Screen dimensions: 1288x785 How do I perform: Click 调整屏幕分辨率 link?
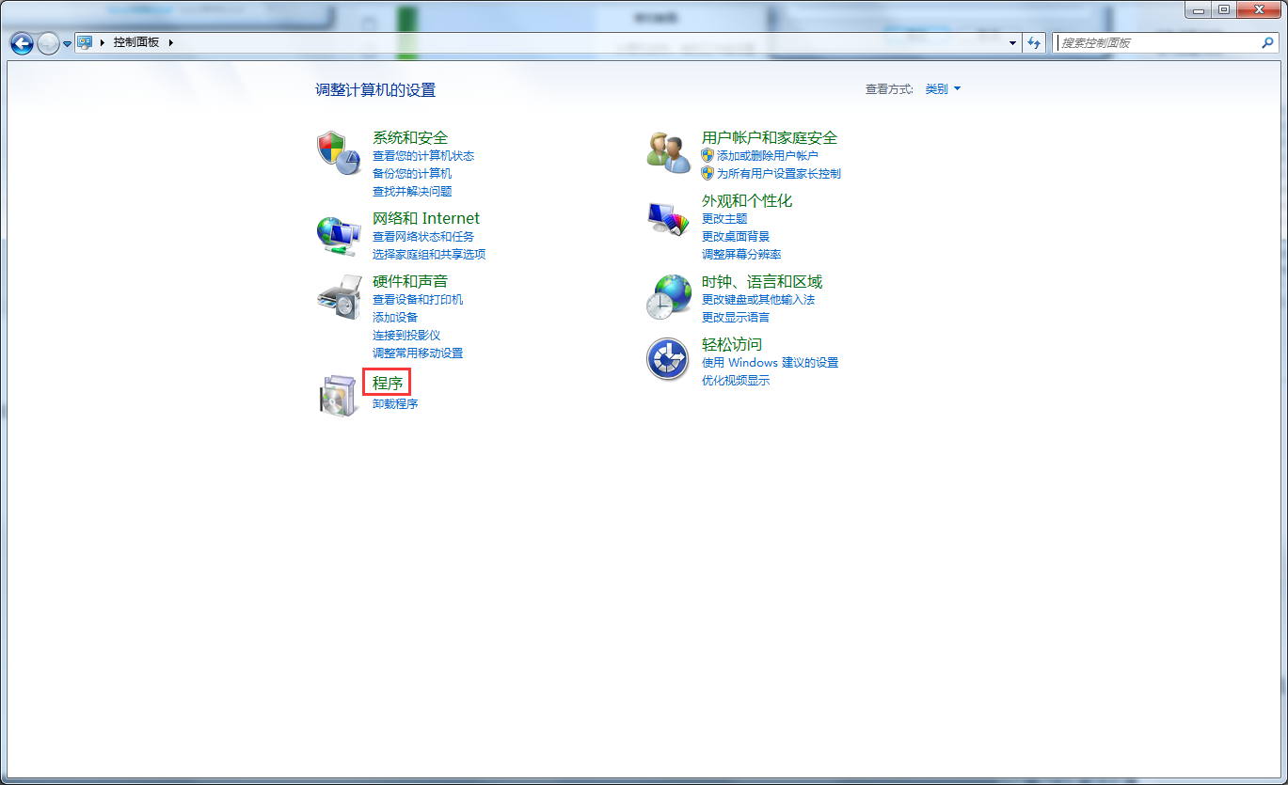[x=741, y=255]
